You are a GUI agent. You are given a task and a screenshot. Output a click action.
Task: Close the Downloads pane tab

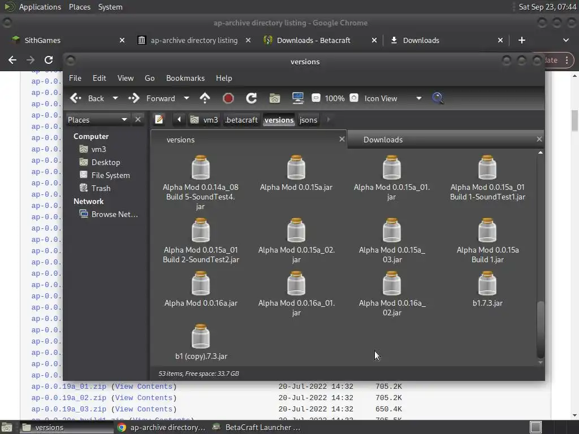pos(539,139)
